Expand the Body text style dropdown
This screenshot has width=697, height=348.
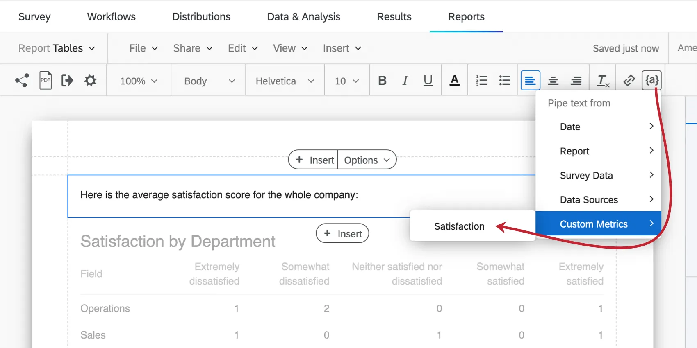pyautogui.click(x=209, y=81)
